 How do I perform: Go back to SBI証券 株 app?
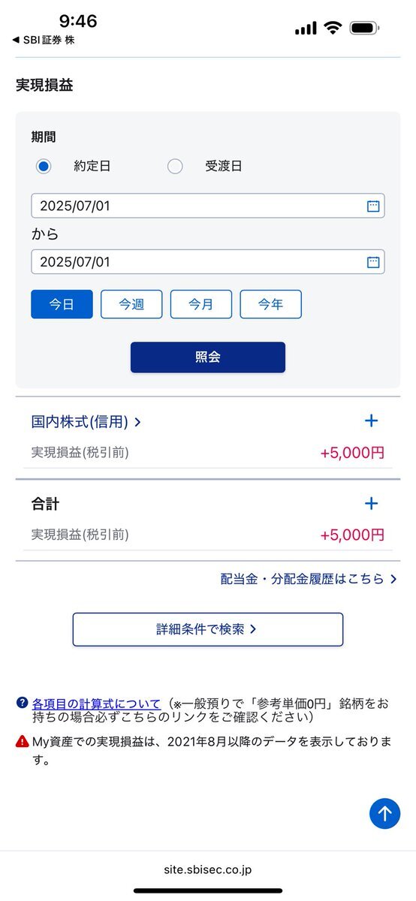pyautogui.click(x=44, y=40)
